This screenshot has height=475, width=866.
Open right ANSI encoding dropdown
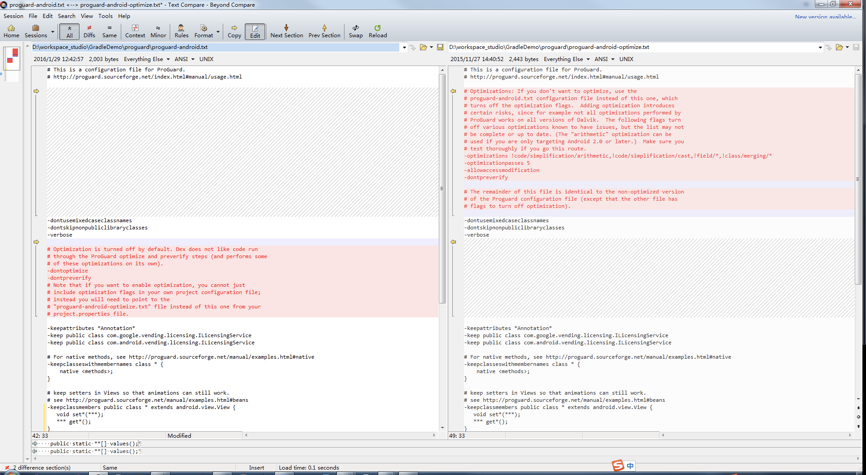[605, 59]
